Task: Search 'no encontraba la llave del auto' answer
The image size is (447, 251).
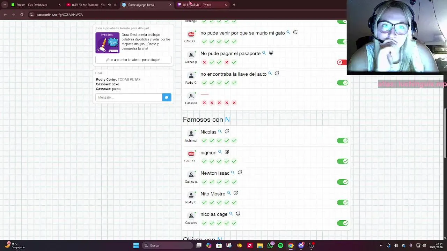Action: click(270, 74)
